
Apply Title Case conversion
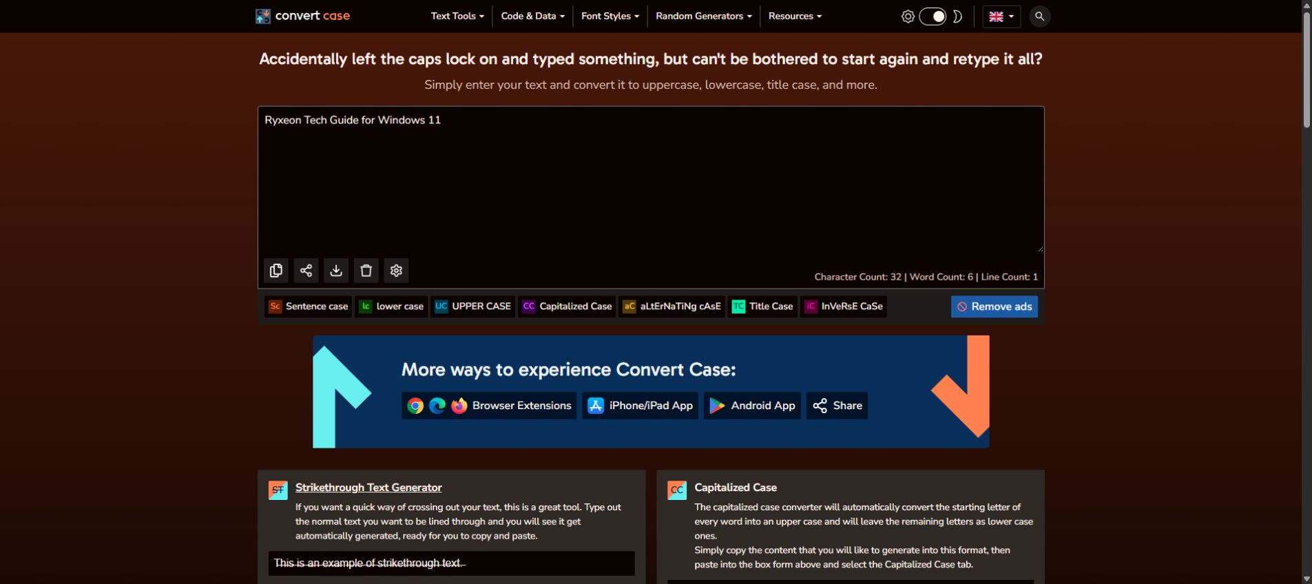[x=762, y=306]
